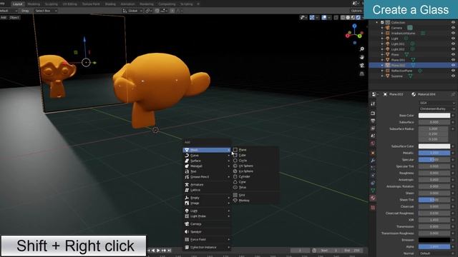Select ReflectionPlane in the outliner

[x=401, y=71]
